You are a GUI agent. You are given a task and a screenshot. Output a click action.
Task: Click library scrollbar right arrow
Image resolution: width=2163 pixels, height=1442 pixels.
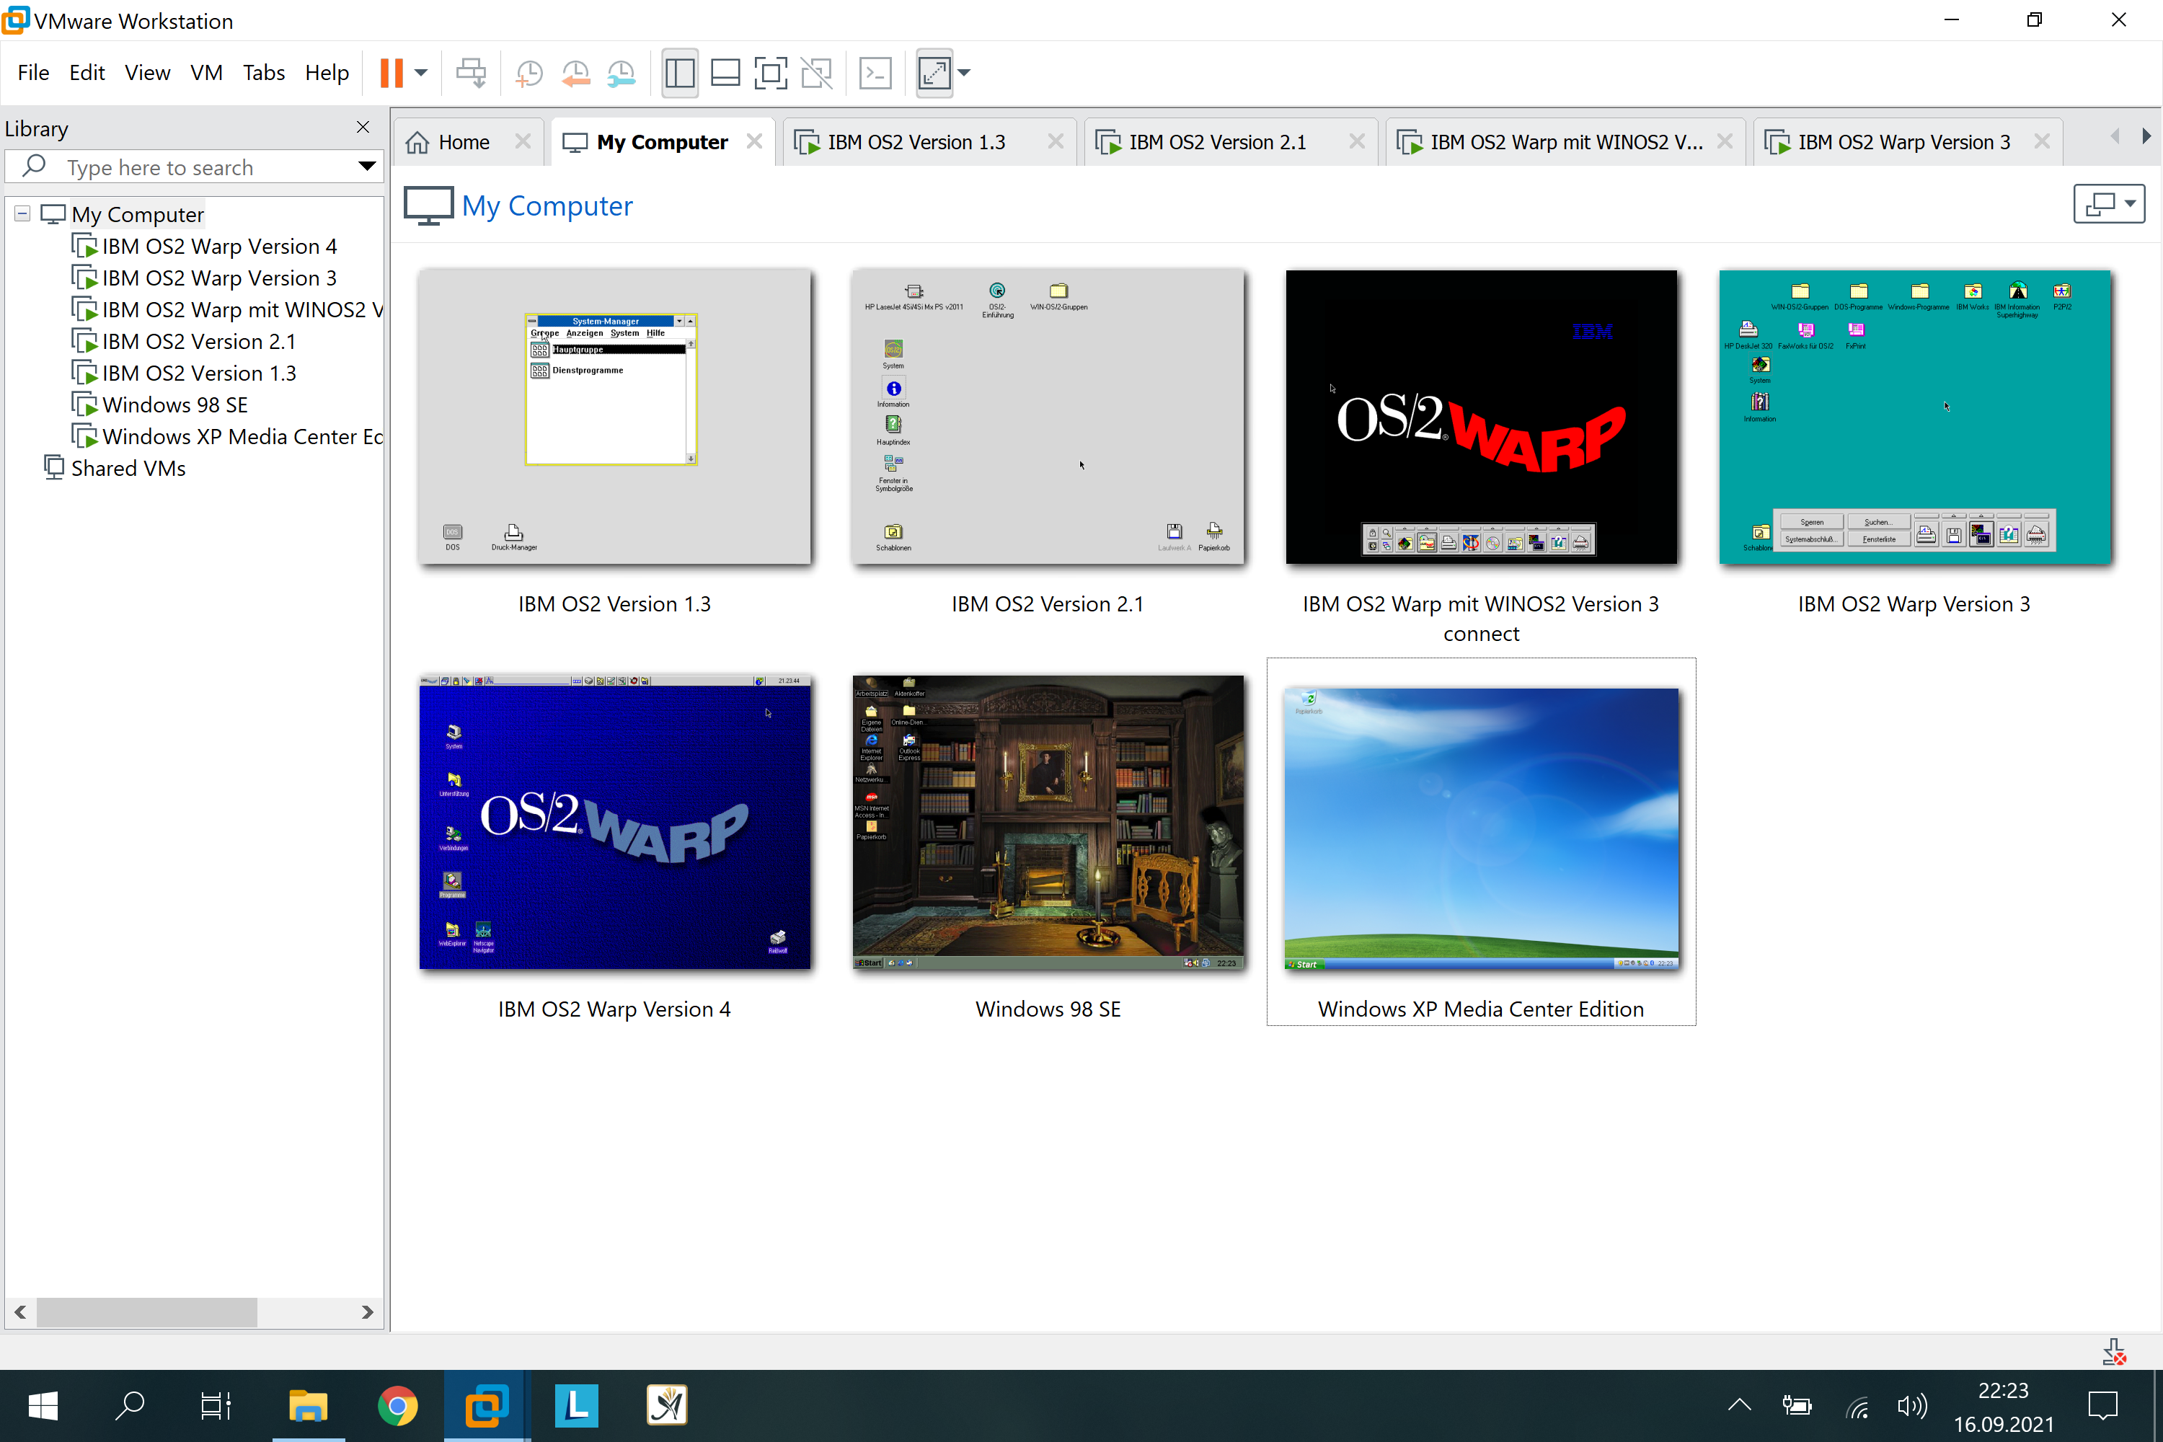pyautogui.click(x=367, y=1311)
